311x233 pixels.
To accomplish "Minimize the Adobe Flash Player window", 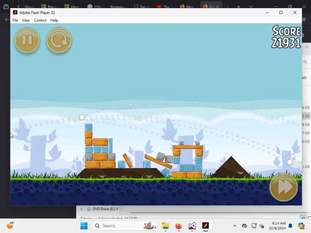I will point(267,12).
